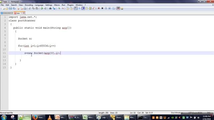Toggle Show All Characters pilcrow icon
Viewport: 214px width, 120px height.
(80, 8)
